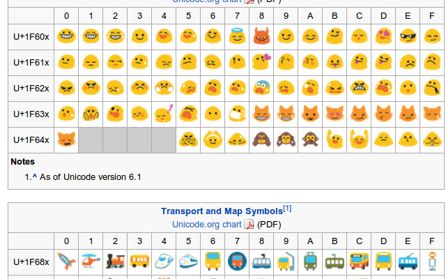This screenshot has width=446, height=279.
Task: Click the steam locomotive emoji
Action: tap(115, 262)
